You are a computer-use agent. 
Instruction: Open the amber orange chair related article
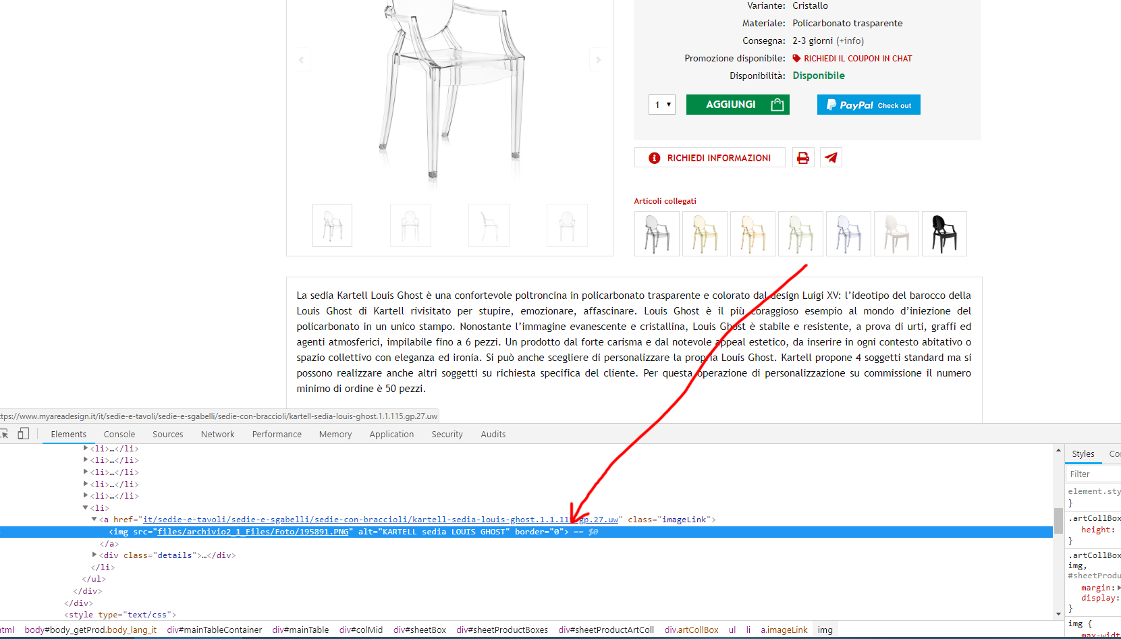tap(753, 234)
